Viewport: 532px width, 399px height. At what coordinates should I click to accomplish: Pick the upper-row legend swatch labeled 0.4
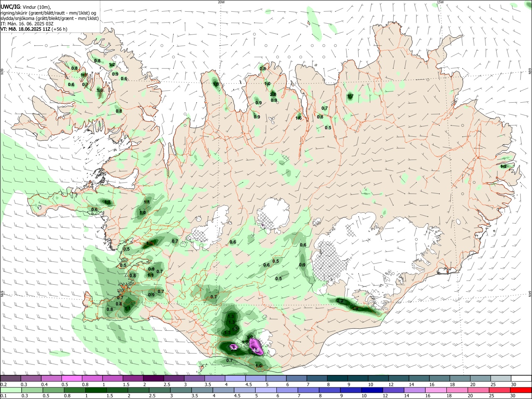pos(51,378)
